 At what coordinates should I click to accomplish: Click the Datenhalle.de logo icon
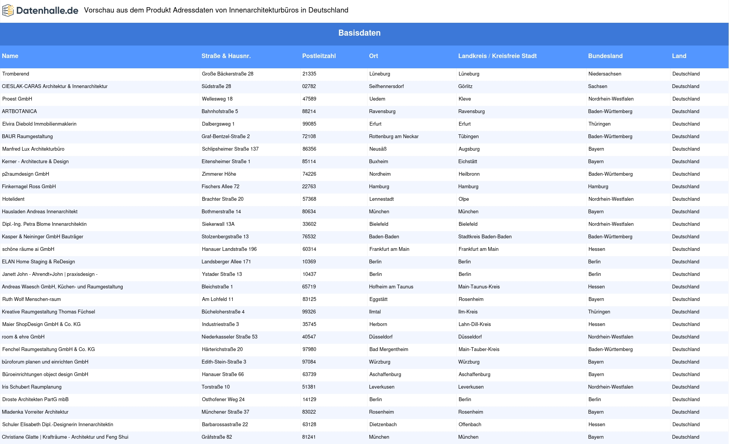click(8, 11)
